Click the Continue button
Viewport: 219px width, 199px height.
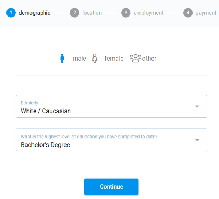[x=111, y=187]
